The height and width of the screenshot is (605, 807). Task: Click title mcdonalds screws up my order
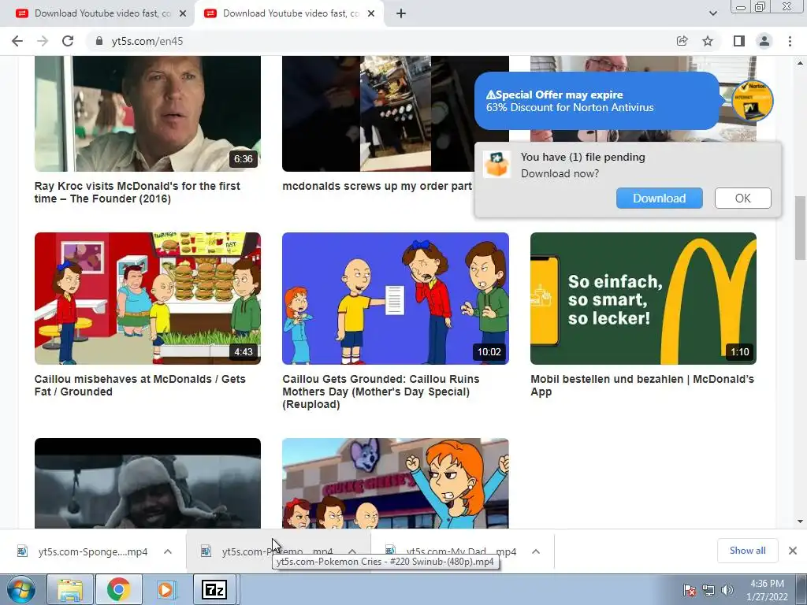pos(377,186)
